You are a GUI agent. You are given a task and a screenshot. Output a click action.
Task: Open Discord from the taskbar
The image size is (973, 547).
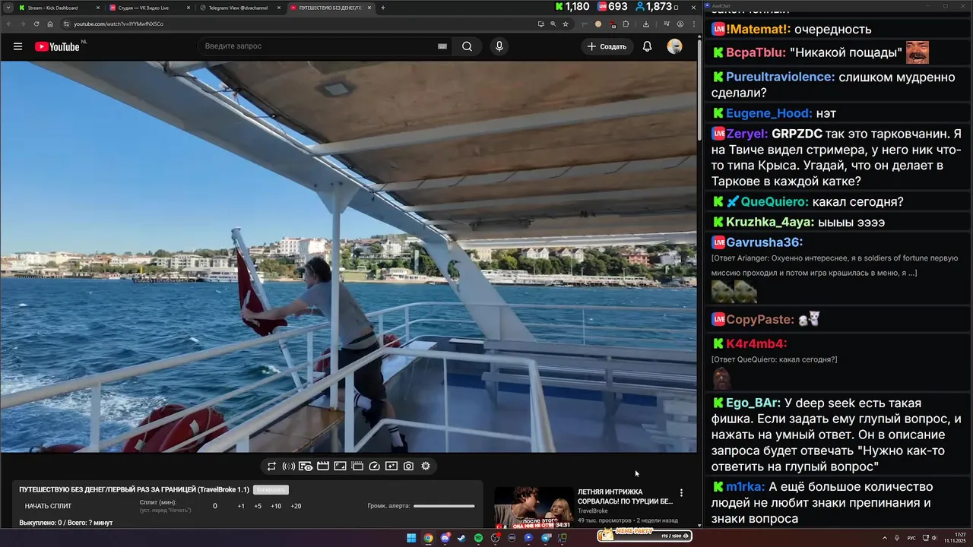click(445, 538)
